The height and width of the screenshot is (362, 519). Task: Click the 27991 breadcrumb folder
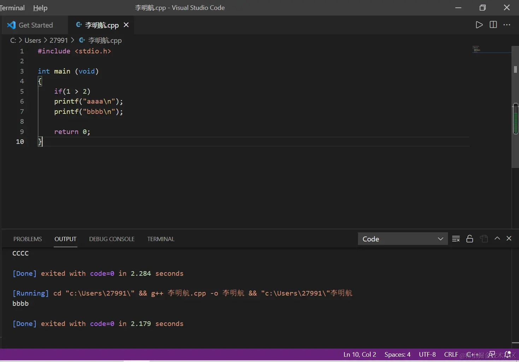(59, 40)
